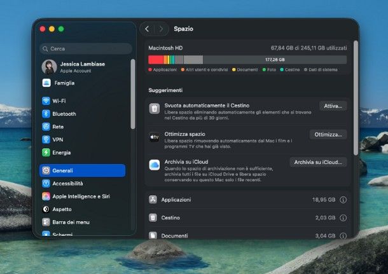
Task: Click the Documenti row document icon
Action: 153,235
